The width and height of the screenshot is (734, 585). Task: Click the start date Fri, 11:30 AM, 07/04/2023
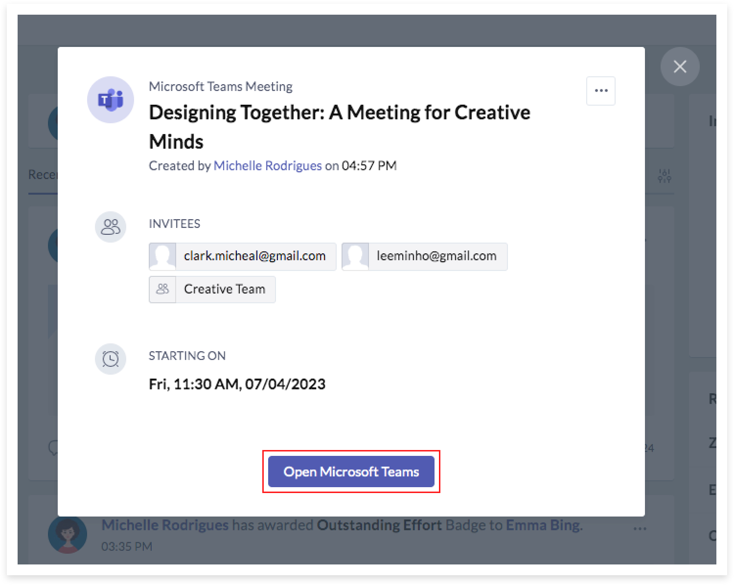(237, 384)
